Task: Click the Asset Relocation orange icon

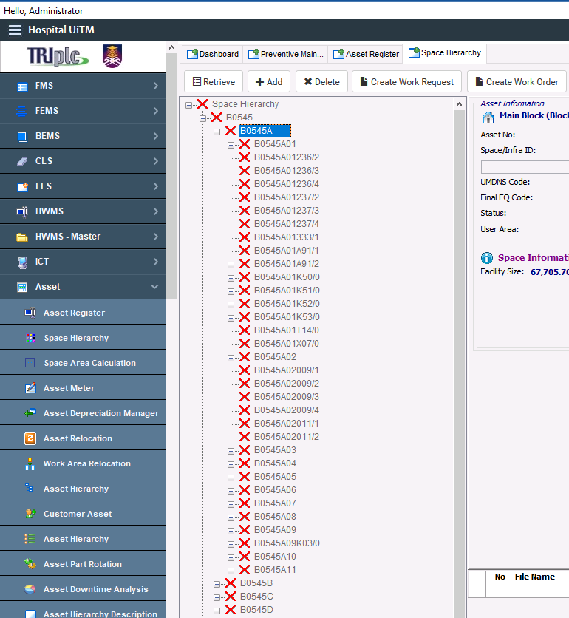Action: pyautogui.click(x=30, y=438)
